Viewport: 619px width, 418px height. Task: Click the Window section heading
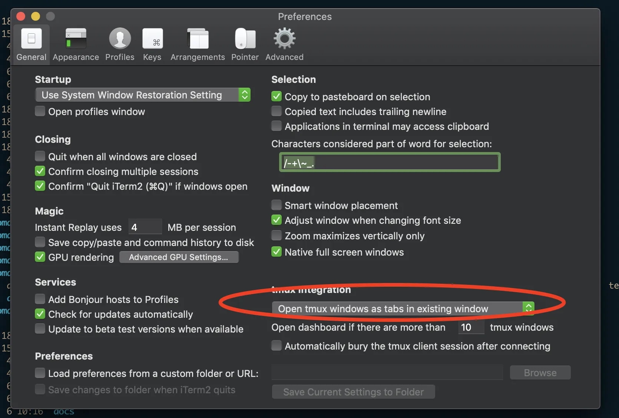[x=291, y=188]
